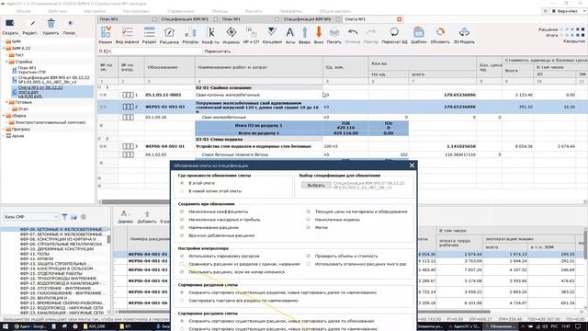This screenshot has height=331, width=588.
Task: Click the Обновить refresh icon
Action: pyautogui.click(x=440, y=32)
